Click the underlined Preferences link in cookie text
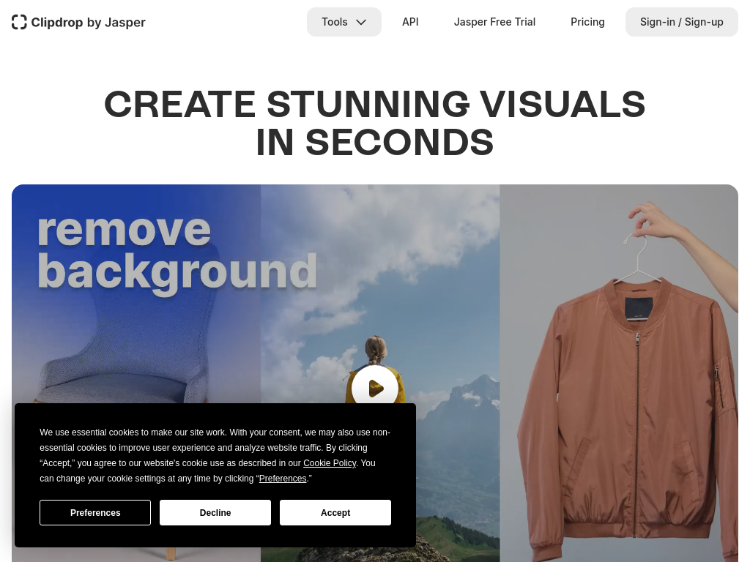 coord(283,479)
